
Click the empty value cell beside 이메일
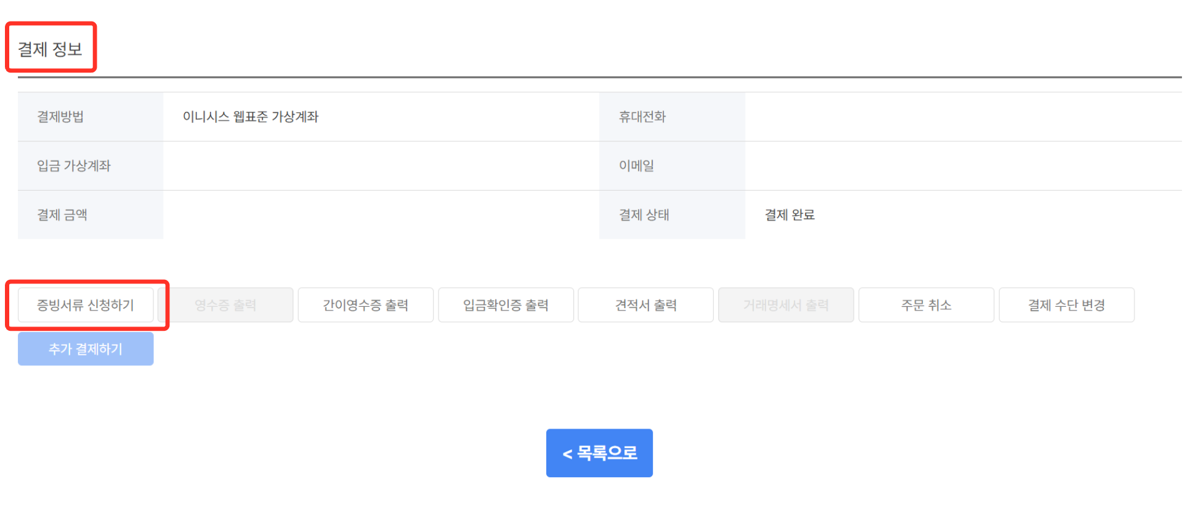(x=963, y=166)
